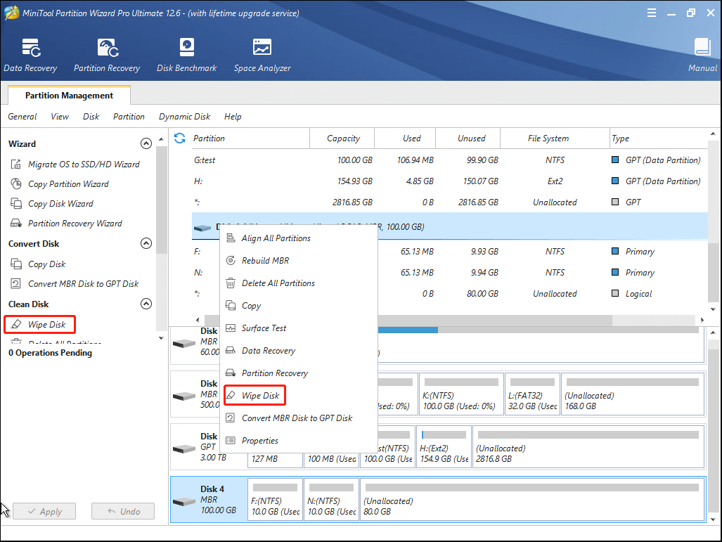Open the Help menu
The width and height of the screenshot is (722, 542).
pos(233,117)
